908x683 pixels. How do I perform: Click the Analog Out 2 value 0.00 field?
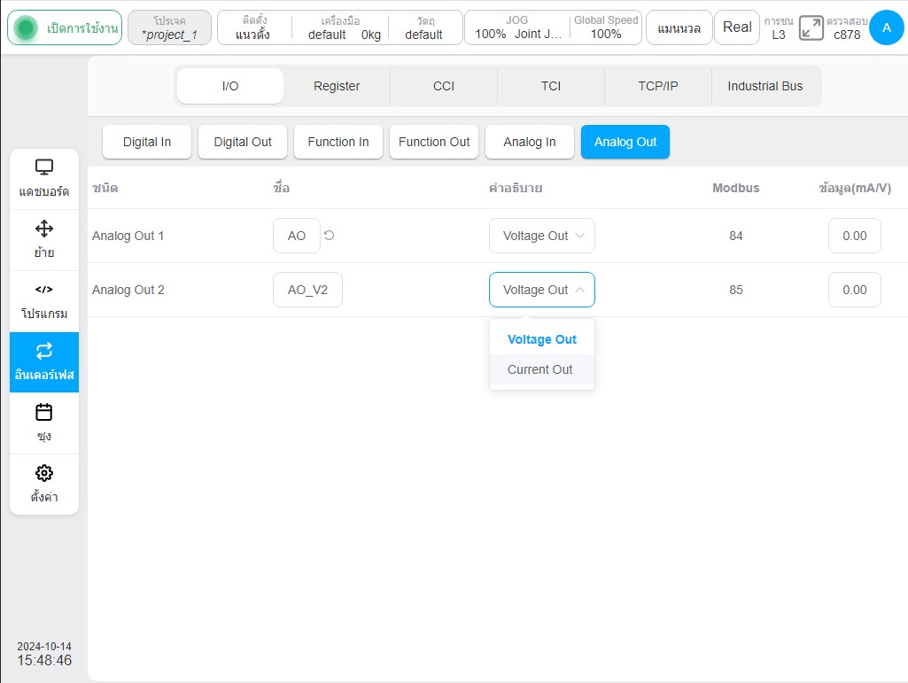854,290
